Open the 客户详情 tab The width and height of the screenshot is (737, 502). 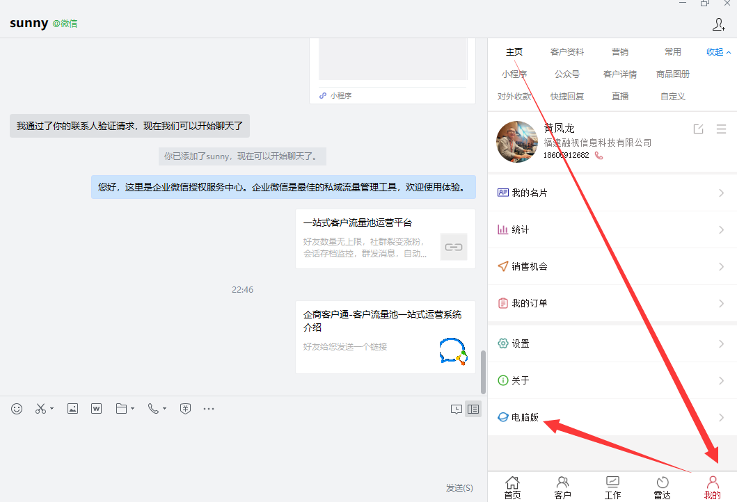[620, 74]
